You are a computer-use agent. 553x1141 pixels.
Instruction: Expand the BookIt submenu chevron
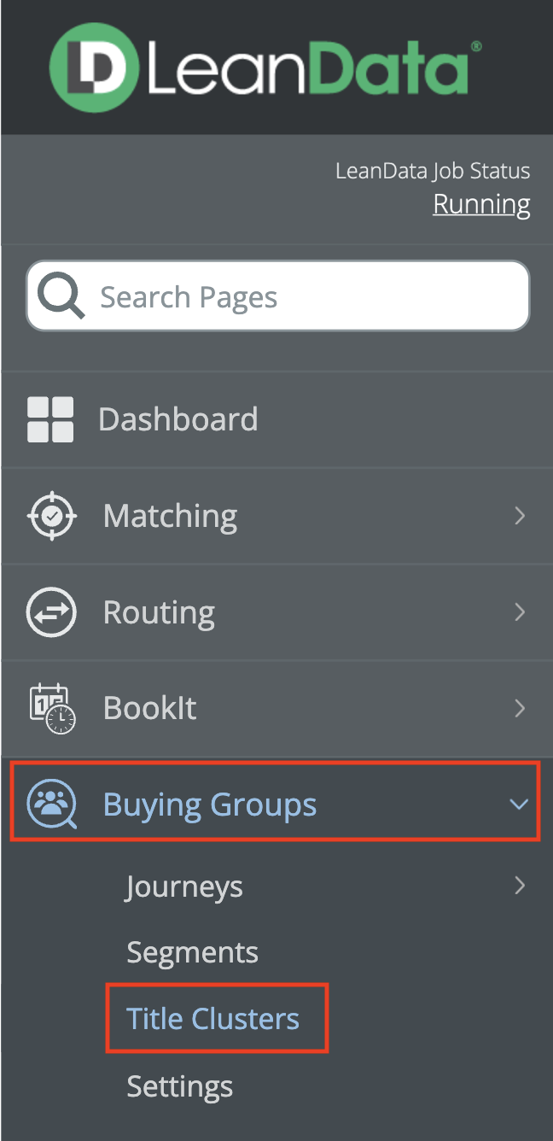tap(519, 709)
